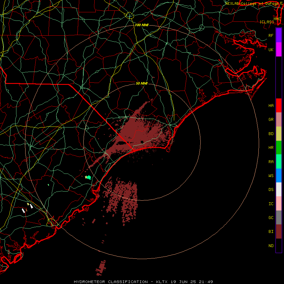
Task: Click the 21:49 timestamp
Action: pos(205,282)
